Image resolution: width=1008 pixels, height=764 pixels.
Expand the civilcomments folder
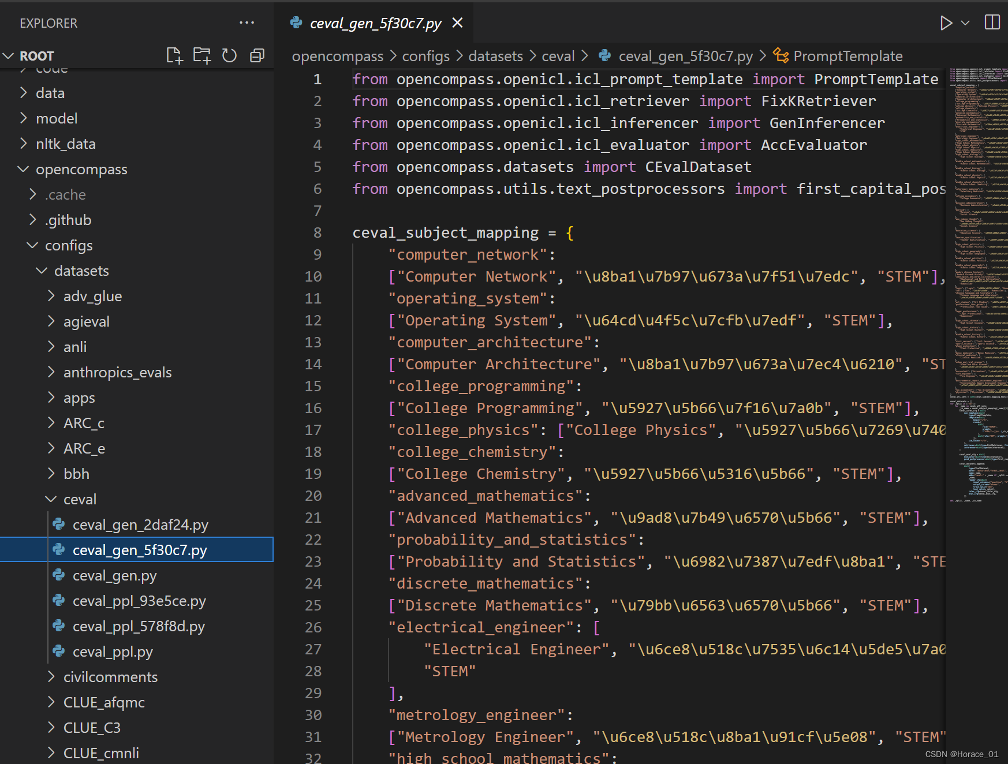click(110, 677)
